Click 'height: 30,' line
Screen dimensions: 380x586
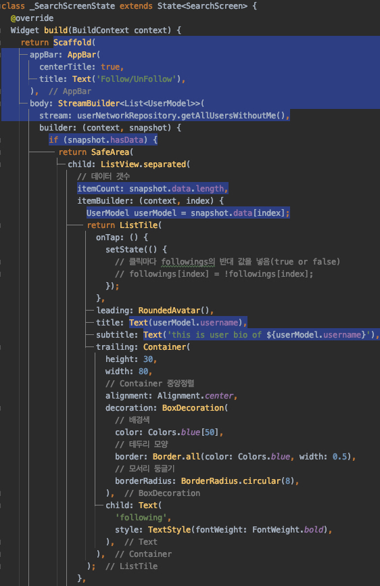click(131, 359)
